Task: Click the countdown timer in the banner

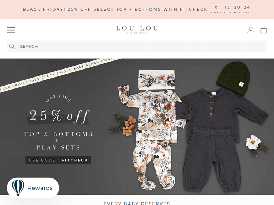Action: (231, 9)
